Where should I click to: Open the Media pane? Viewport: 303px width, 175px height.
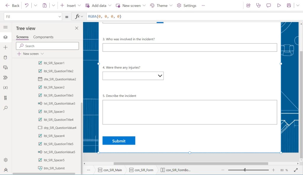[x=6, y=67]
